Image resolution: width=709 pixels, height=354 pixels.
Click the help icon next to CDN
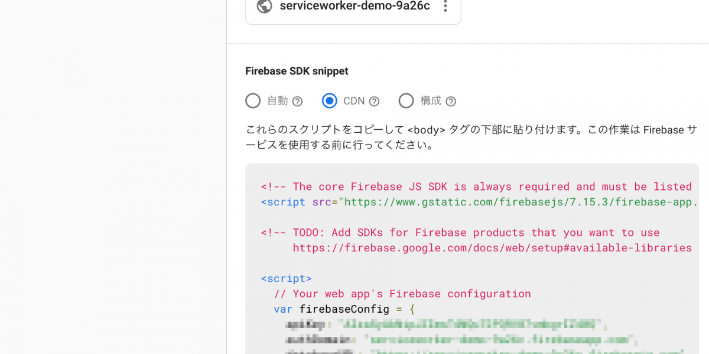coord(374,101)
